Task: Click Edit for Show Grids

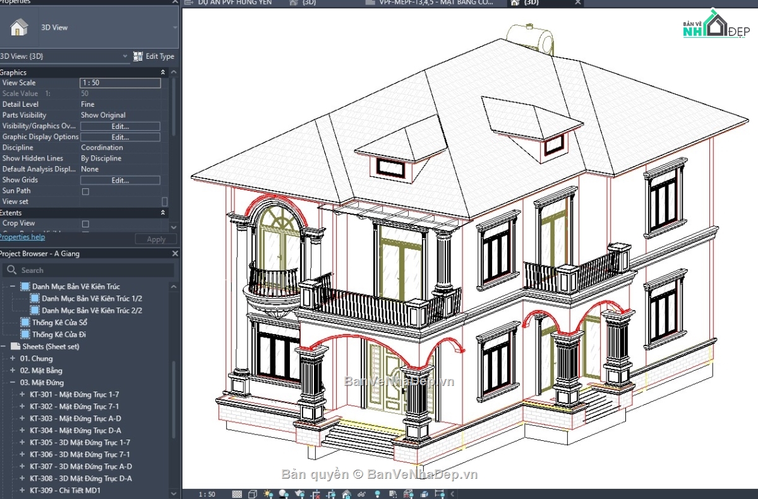Action: point(120,180)
